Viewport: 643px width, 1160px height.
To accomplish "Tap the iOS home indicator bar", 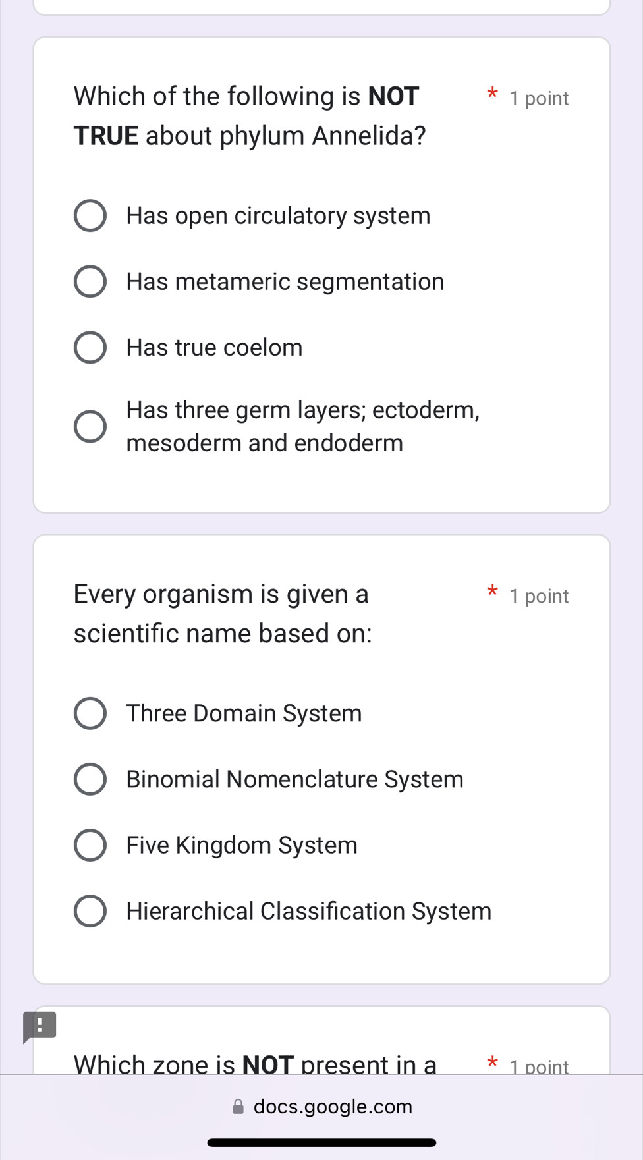I will click(x=321, y=1142).
